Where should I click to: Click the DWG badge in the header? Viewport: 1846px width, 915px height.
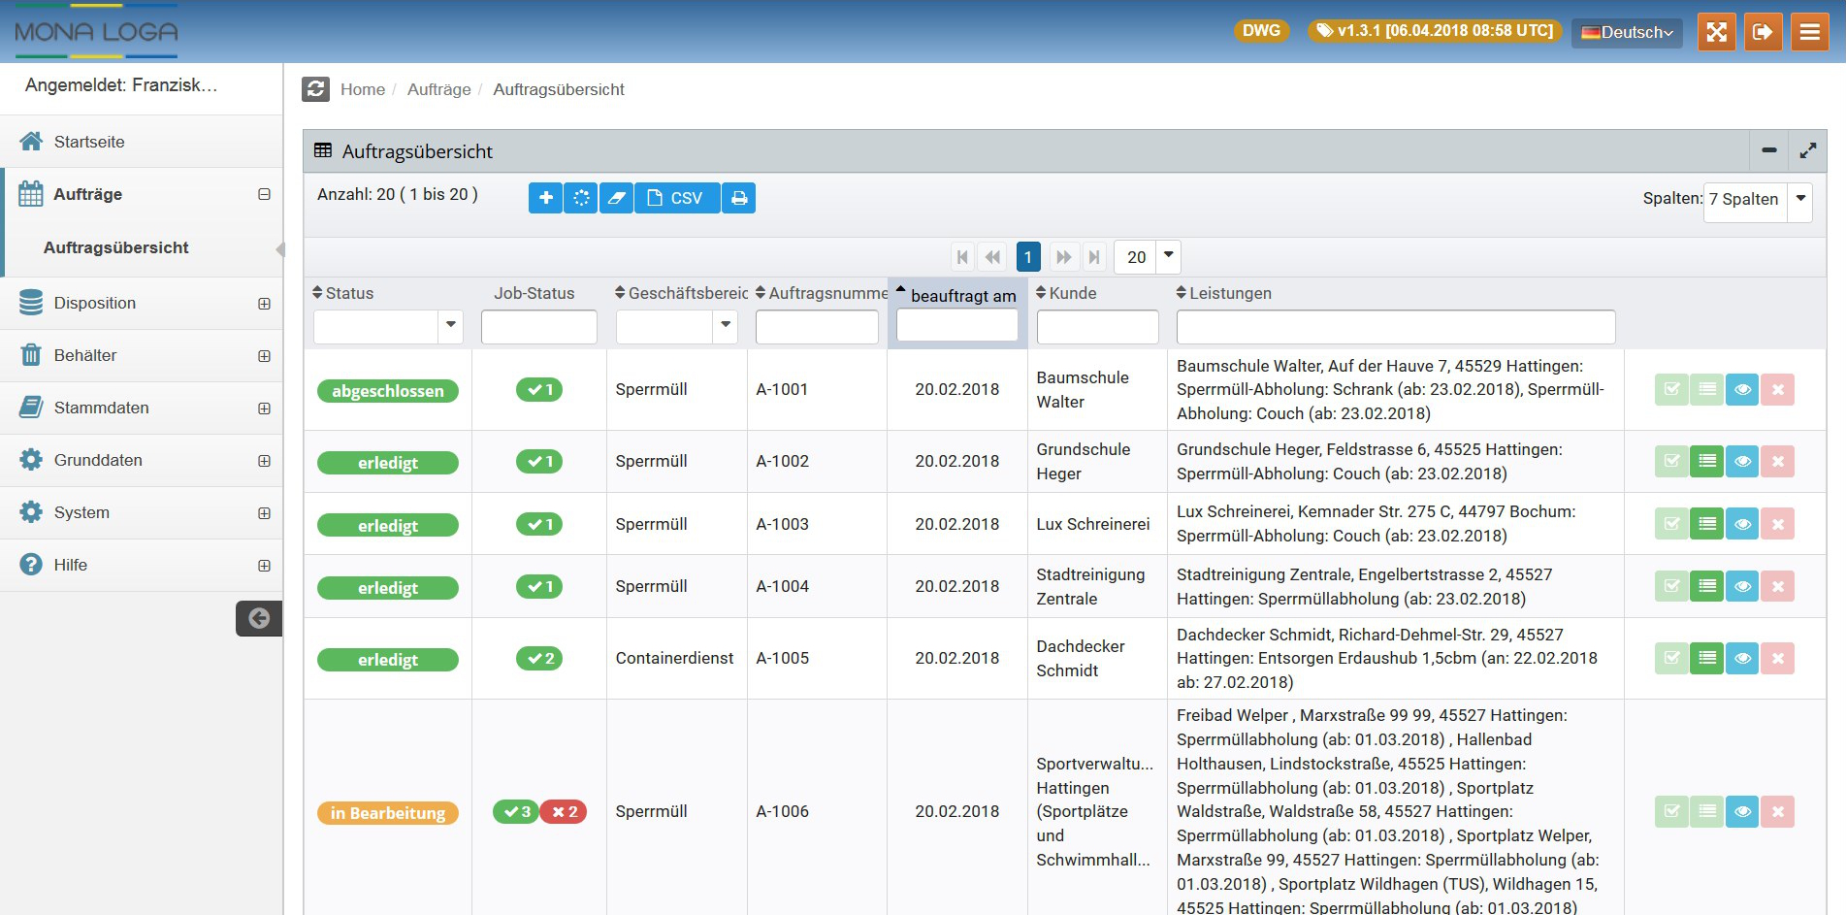1261,31
